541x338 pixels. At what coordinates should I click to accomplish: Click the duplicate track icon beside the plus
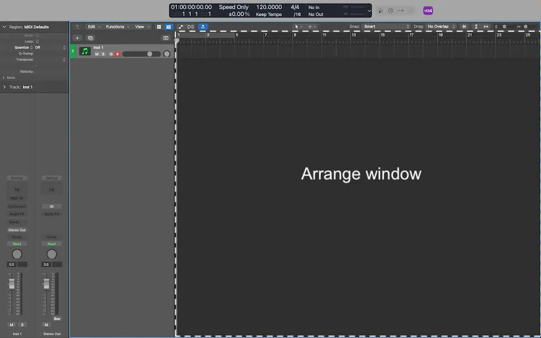coord(91,38)
